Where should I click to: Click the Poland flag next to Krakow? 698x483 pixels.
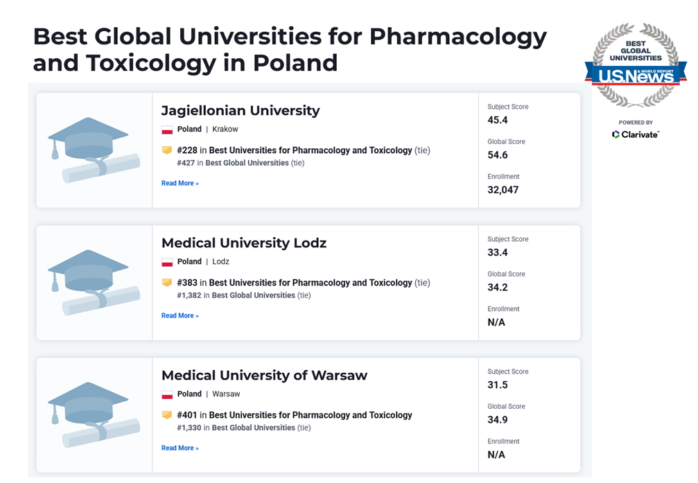tap(167, 130)
